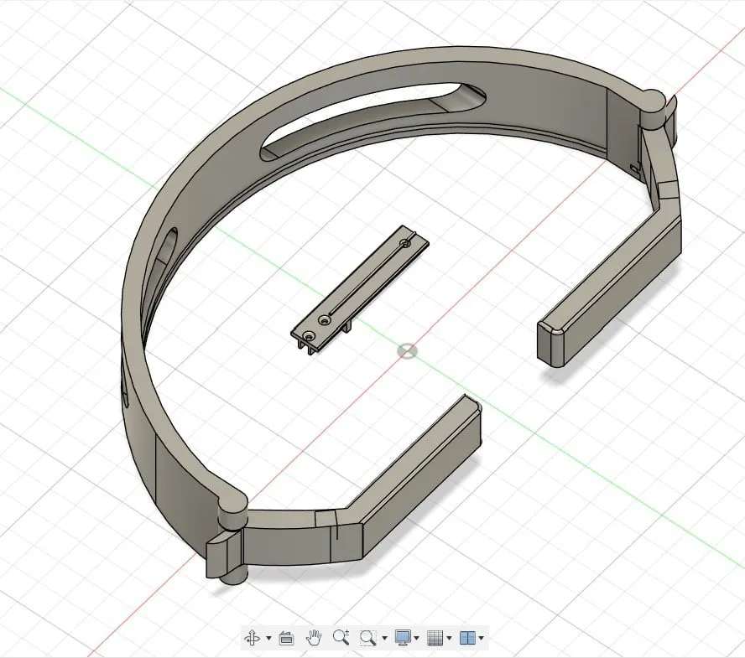Image resolution: width=745 pixels, height=658 pixels.
Task: Open the Display Settings monitor icon
Action: point(403,638)
